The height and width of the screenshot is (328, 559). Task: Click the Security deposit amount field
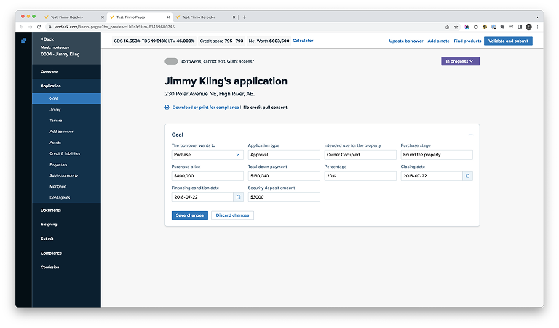point(284,197)
